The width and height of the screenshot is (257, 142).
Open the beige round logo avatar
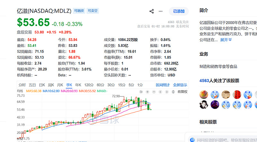226,95
